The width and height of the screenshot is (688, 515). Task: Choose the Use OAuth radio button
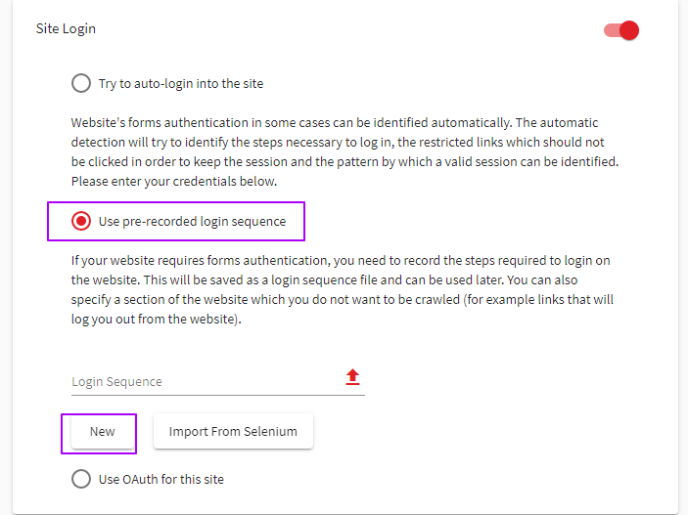pyautogui.click(x=81, y=479)
